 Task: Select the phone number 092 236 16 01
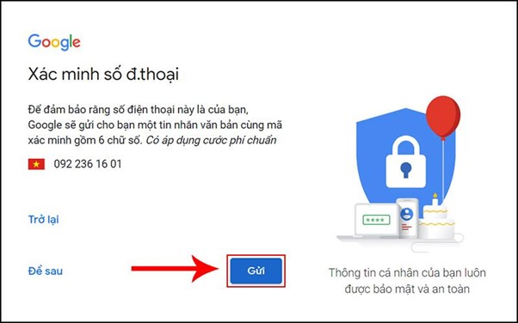88,164
